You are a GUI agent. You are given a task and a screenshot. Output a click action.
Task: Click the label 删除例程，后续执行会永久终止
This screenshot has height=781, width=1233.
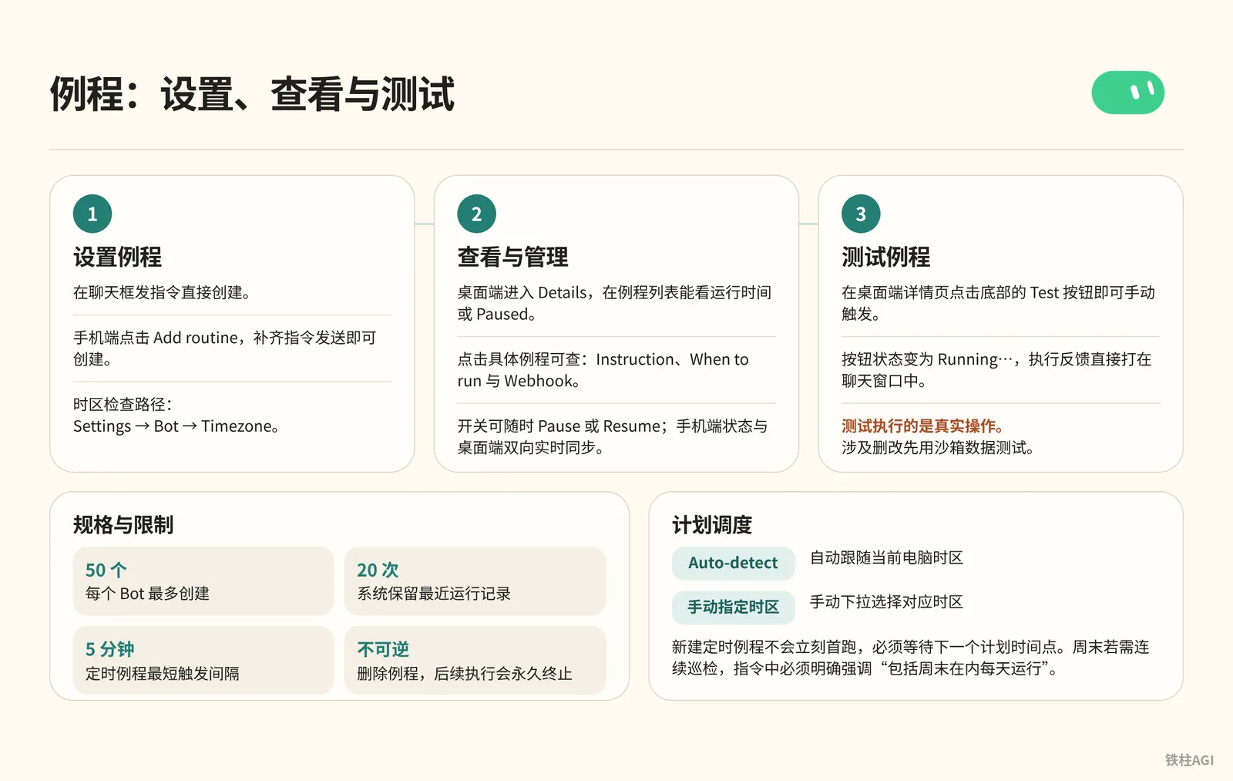point(465,674)
